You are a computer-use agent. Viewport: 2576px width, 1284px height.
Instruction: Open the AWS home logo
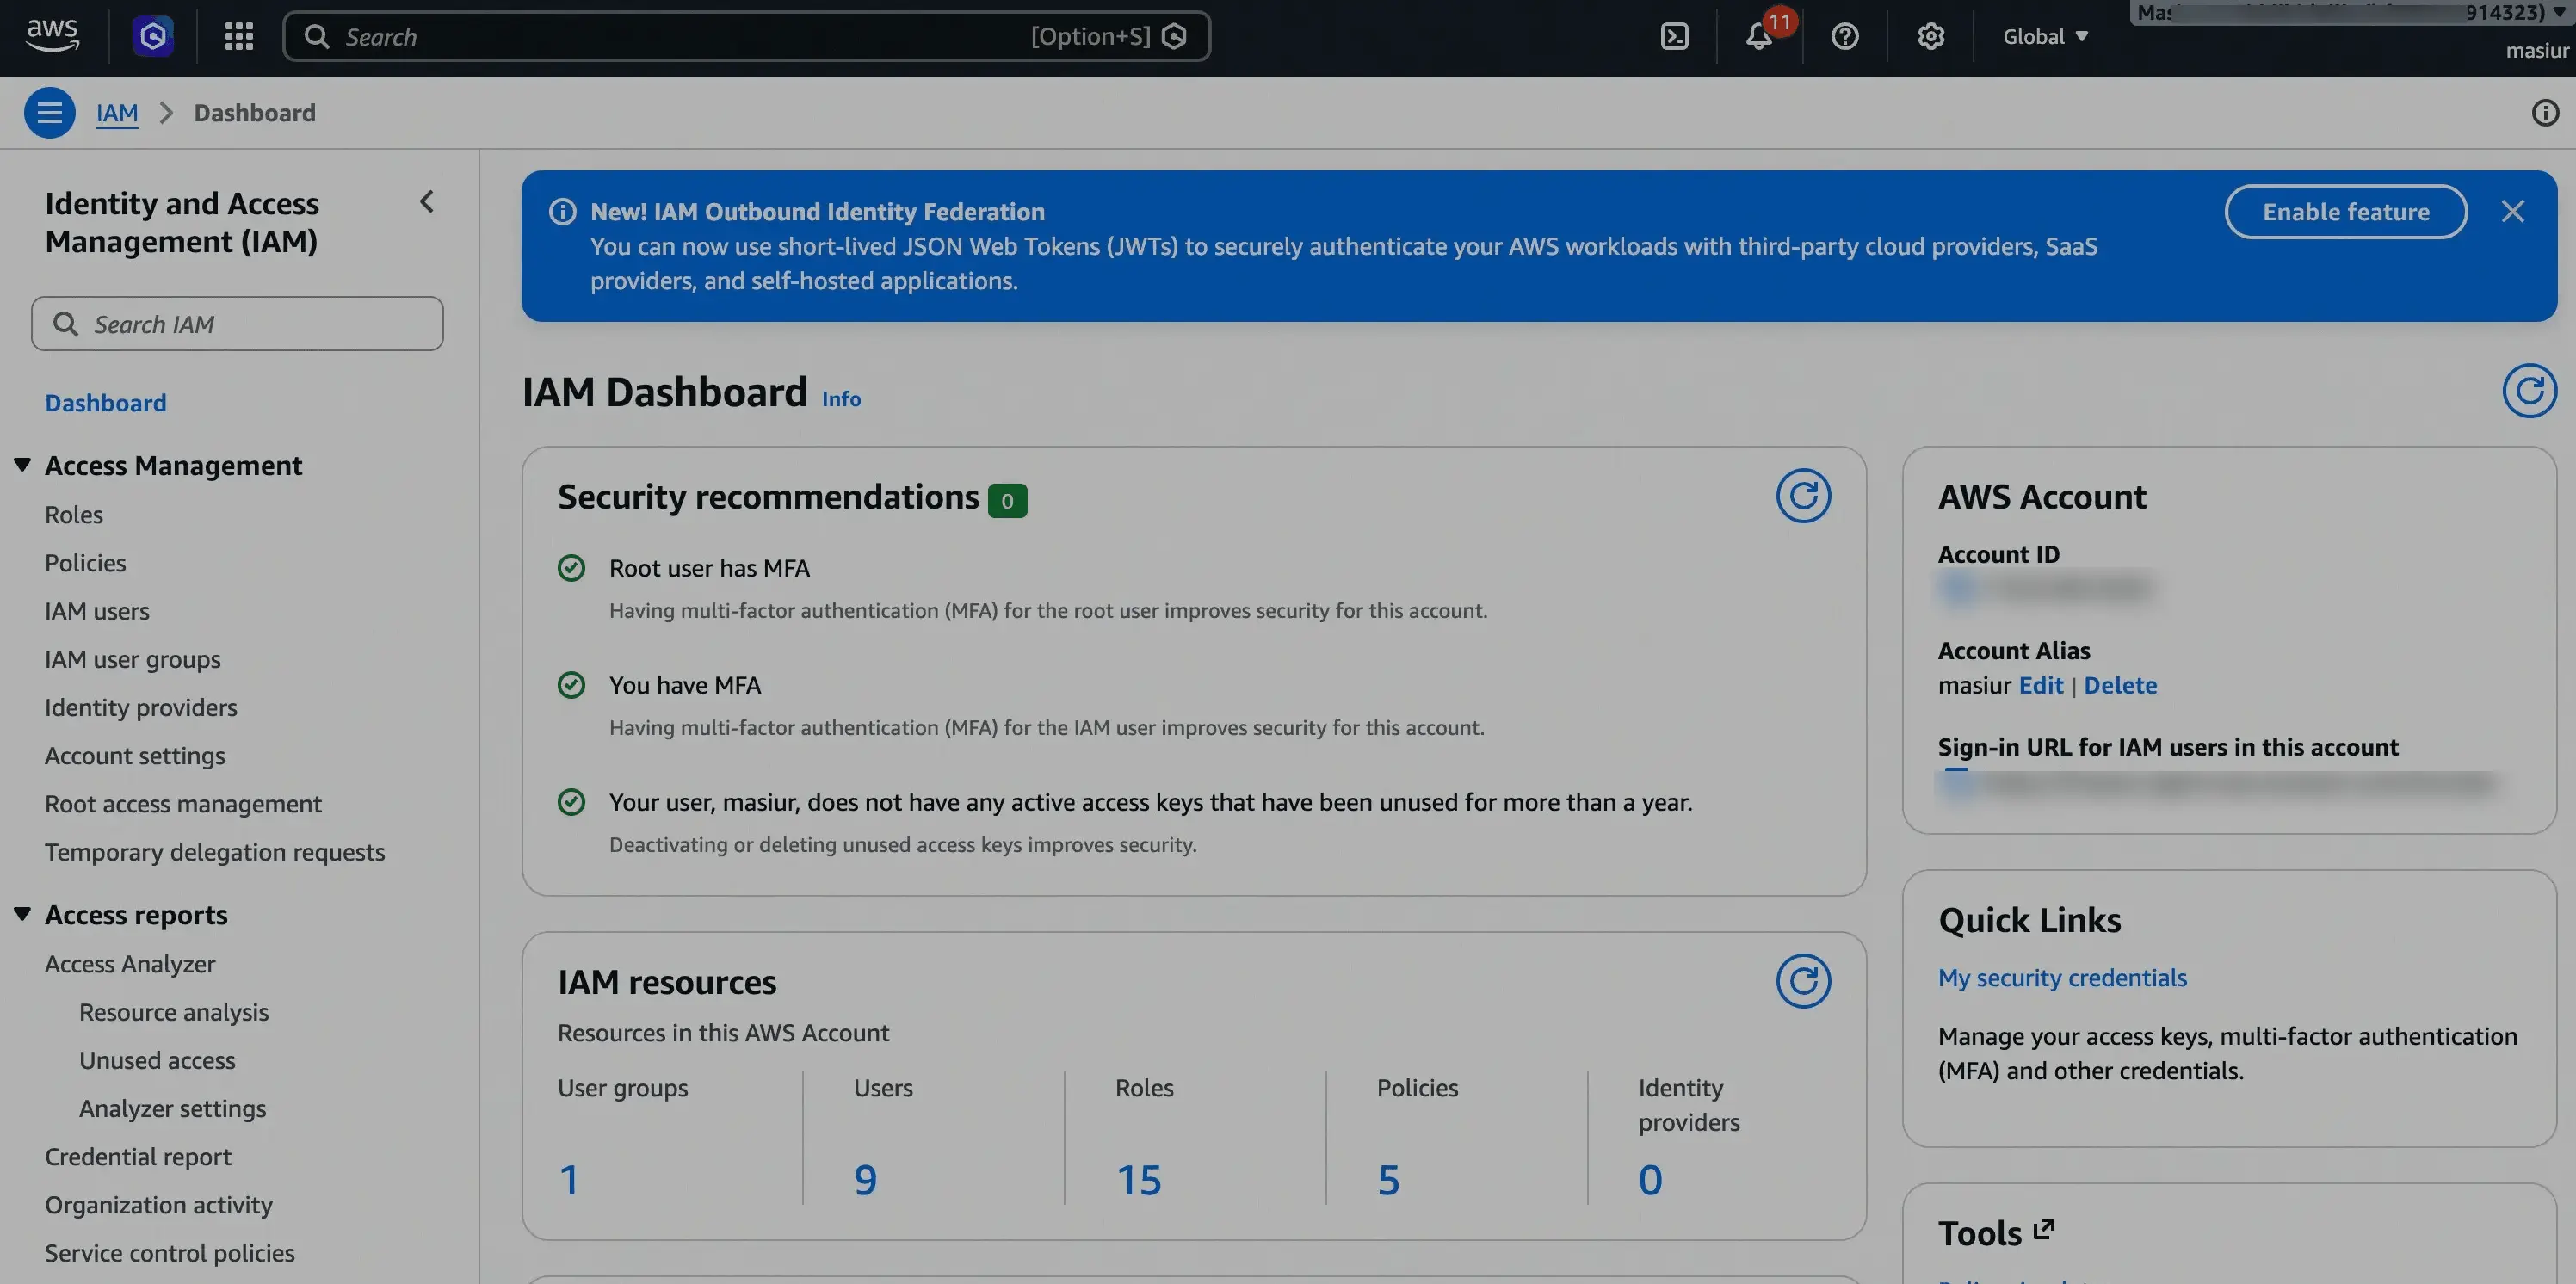pyautogui.click(x=52, y=36)
